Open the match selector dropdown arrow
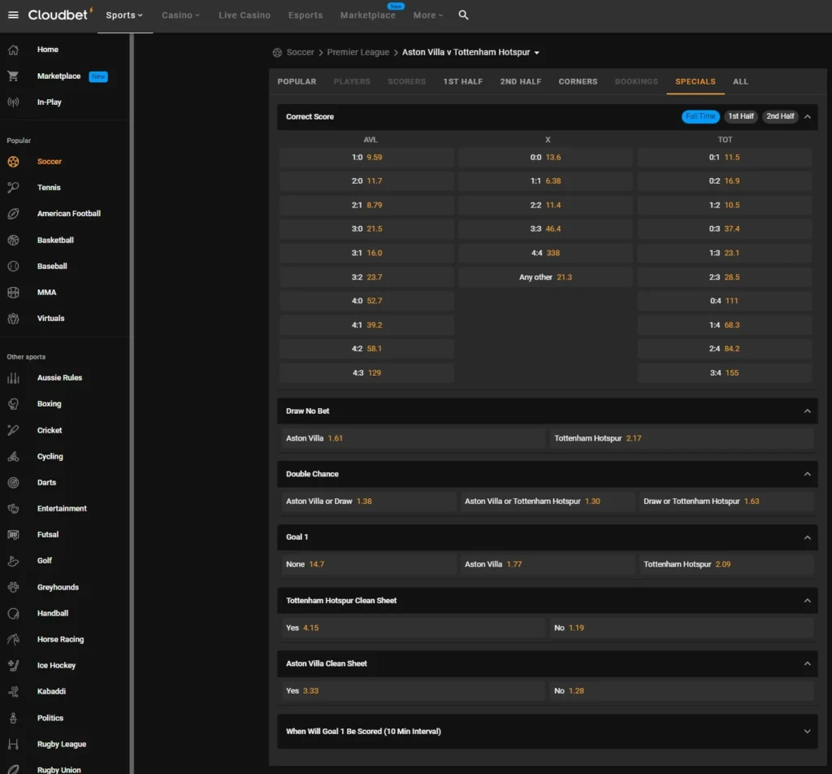The width and height of the screenshot is (832, 774). [536, 53]
